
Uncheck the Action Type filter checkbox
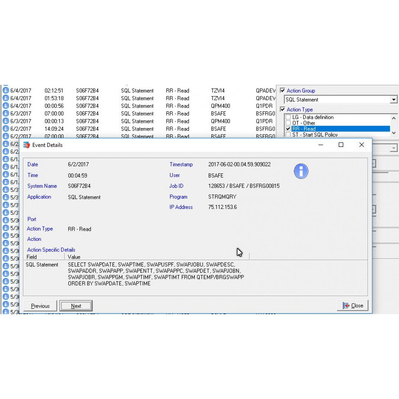click(283, 109)
